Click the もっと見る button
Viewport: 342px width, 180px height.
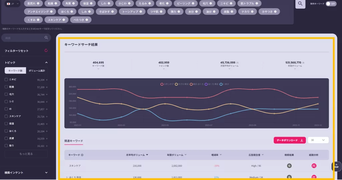point(26,154)
